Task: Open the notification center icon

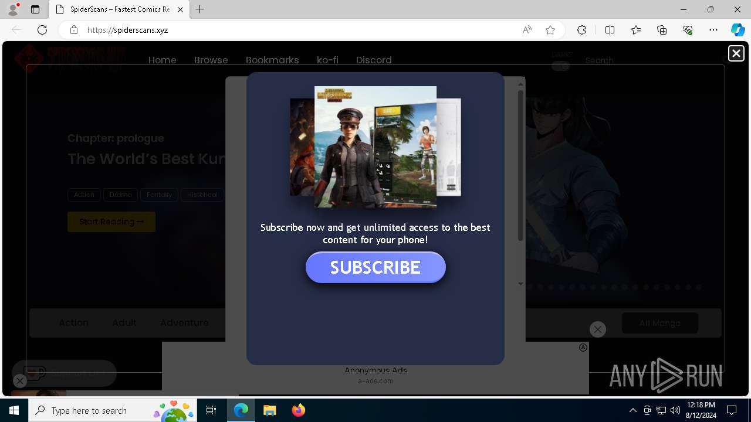Action: 732,410
